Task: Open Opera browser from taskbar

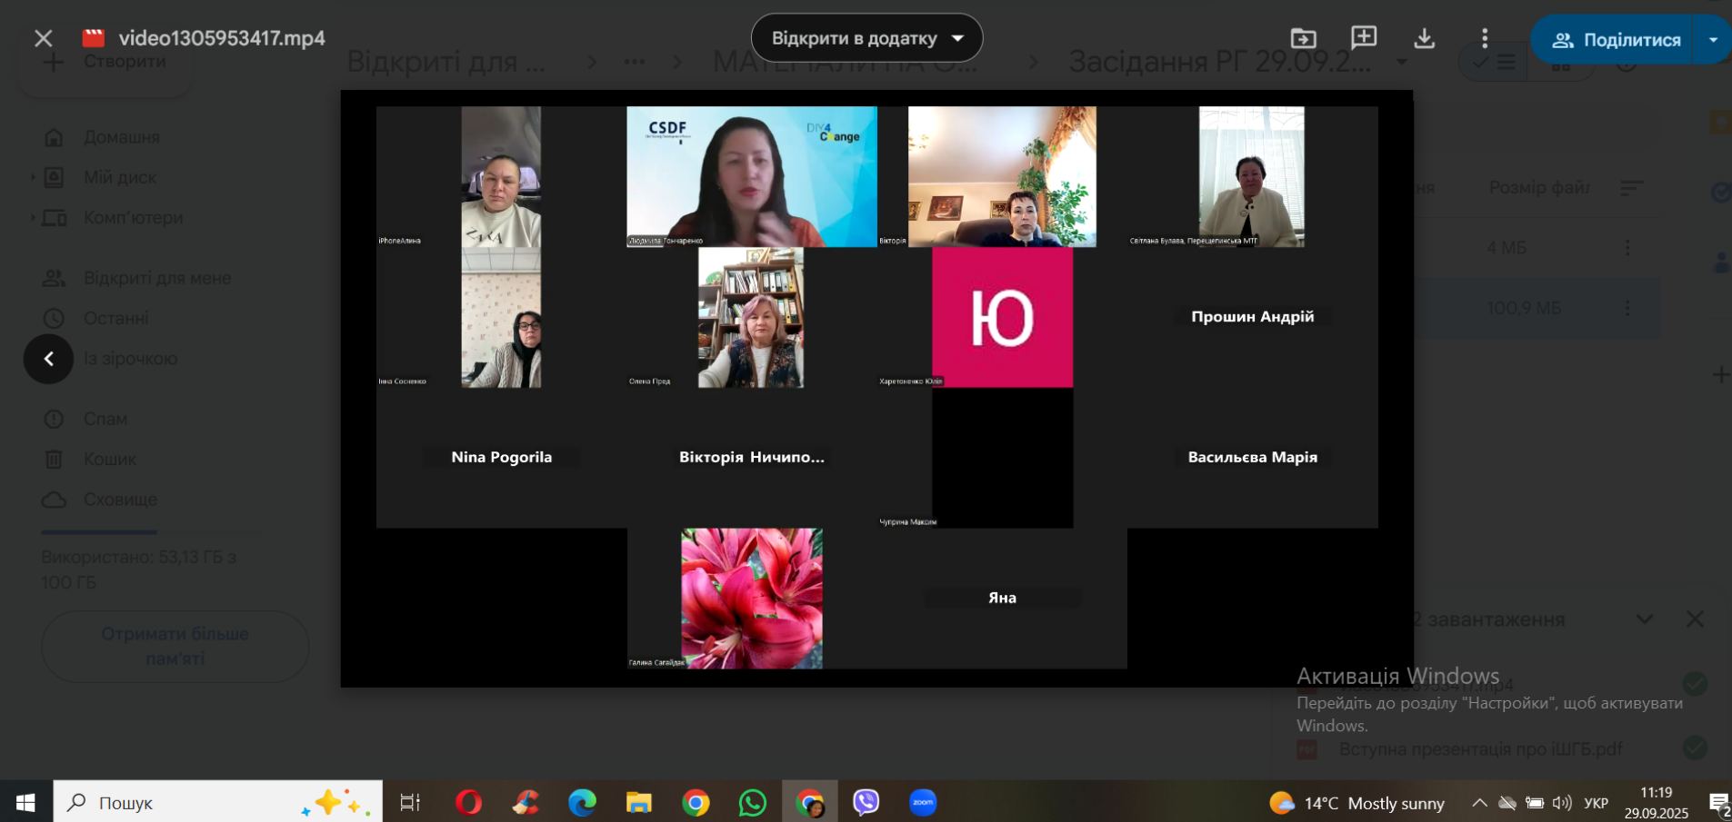Action: point(468,803)
